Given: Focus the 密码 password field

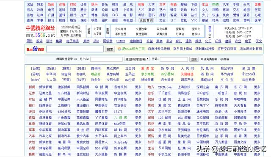Looking at the screenshot, I should coord(174,59).
